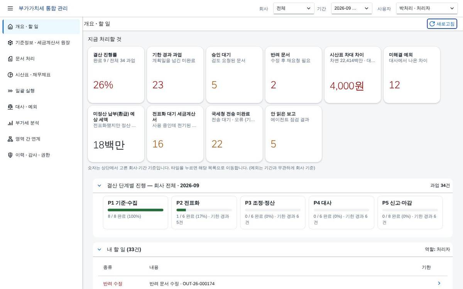
Task: Open 일괄 실행 menu item
Action: point(41,91)
